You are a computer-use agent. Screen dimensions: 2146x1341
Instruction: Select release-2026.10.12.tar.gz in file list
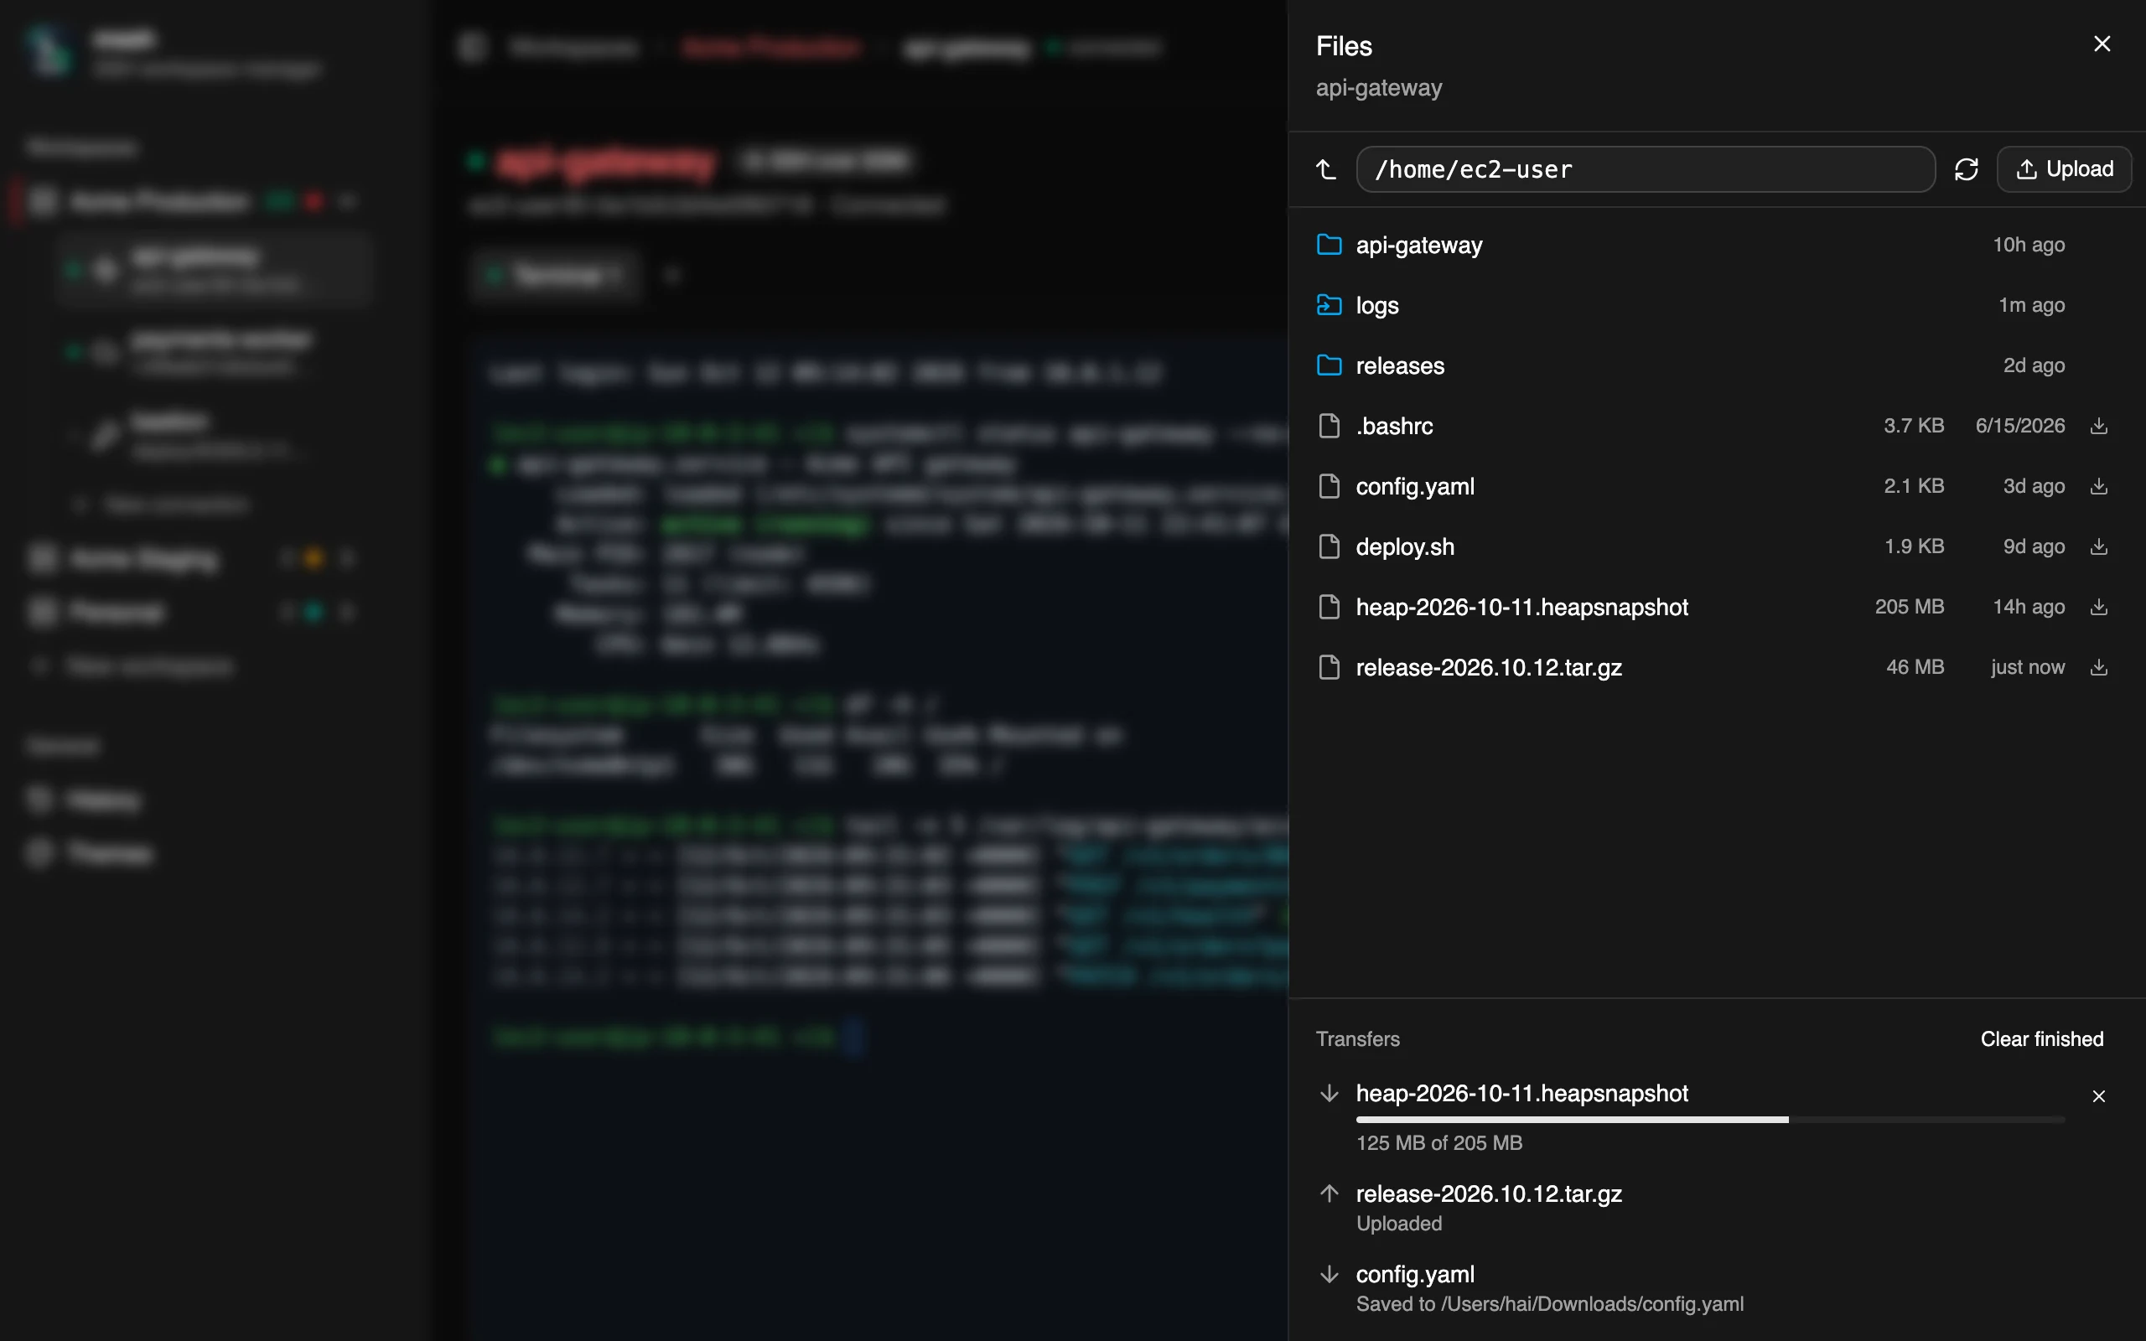tap(1716, 667)
